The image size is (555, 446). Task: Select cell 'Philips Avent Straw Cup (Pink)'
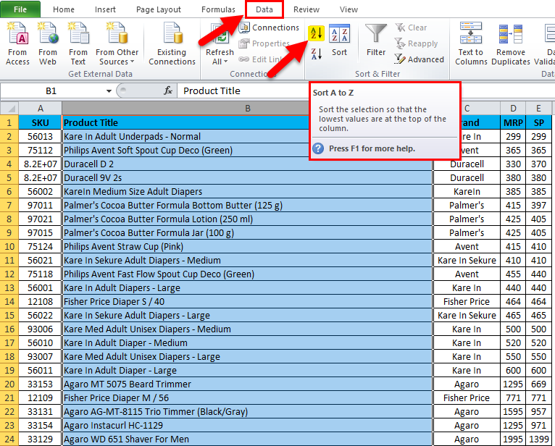pyautogui.click(x=247, y=246)
